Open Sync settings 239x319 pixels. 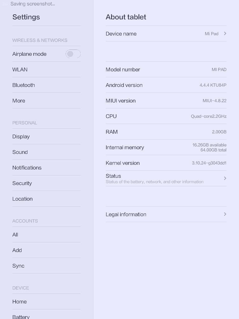pyautogui.click(x=46, y=266)
